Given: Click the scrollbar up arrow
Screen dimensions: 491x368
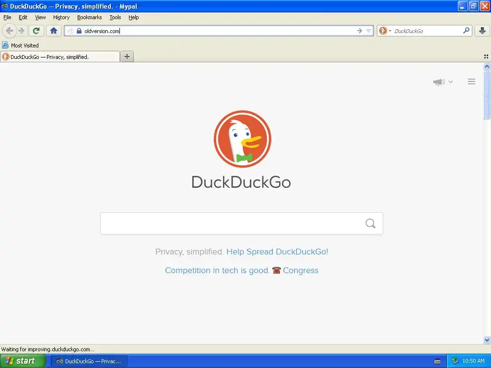Looking at the screenshot, I should click(x=487, y=66).
